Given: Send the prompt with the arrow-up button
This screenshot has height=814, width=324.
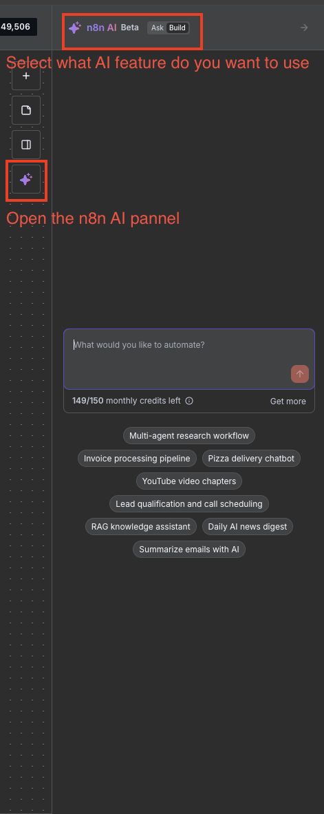Looking at the screenshot, I should click(x=300, y=374).
